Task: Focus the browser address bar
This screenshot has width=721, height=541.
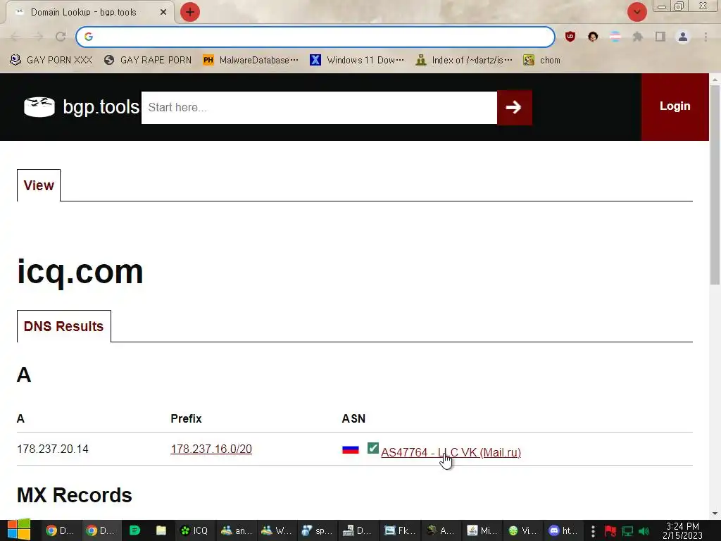Action: click(x=315, y=37)
